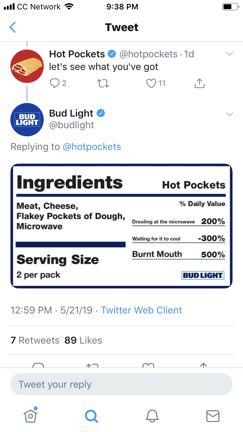Open the Twitter Web Client link
This screenshot has height=432, width=243.
[x=141, y=310]
